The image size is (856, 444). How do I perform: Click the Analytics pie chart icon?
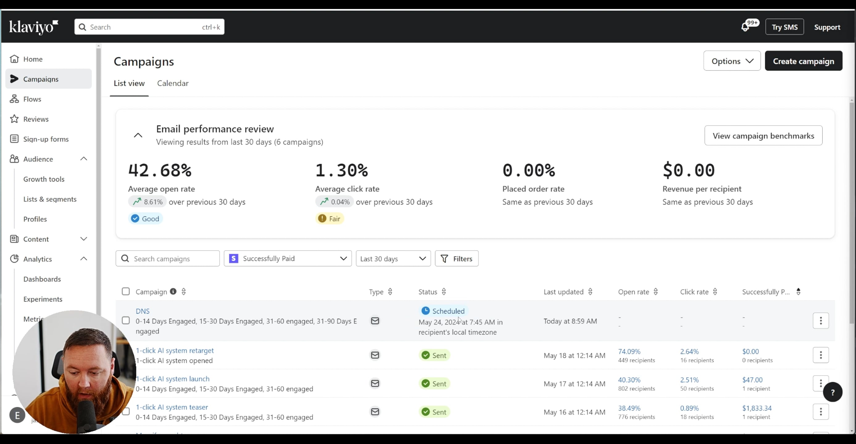[14, 259]
